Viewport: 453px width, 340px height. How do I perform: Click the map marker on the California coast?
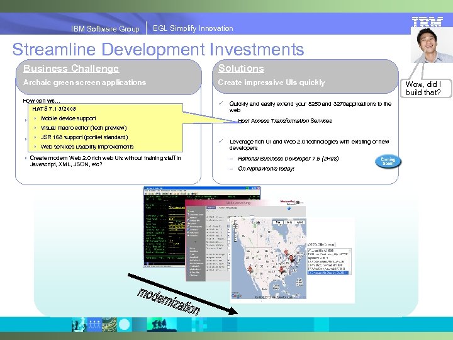250,270
